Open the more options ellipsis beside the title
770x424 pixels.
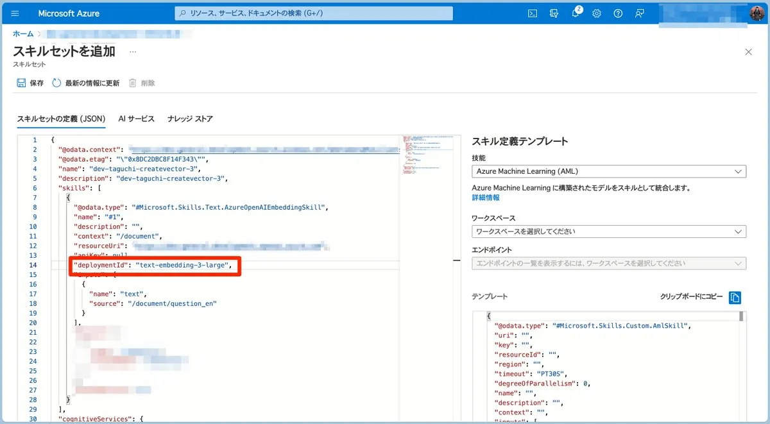(133, 52)
